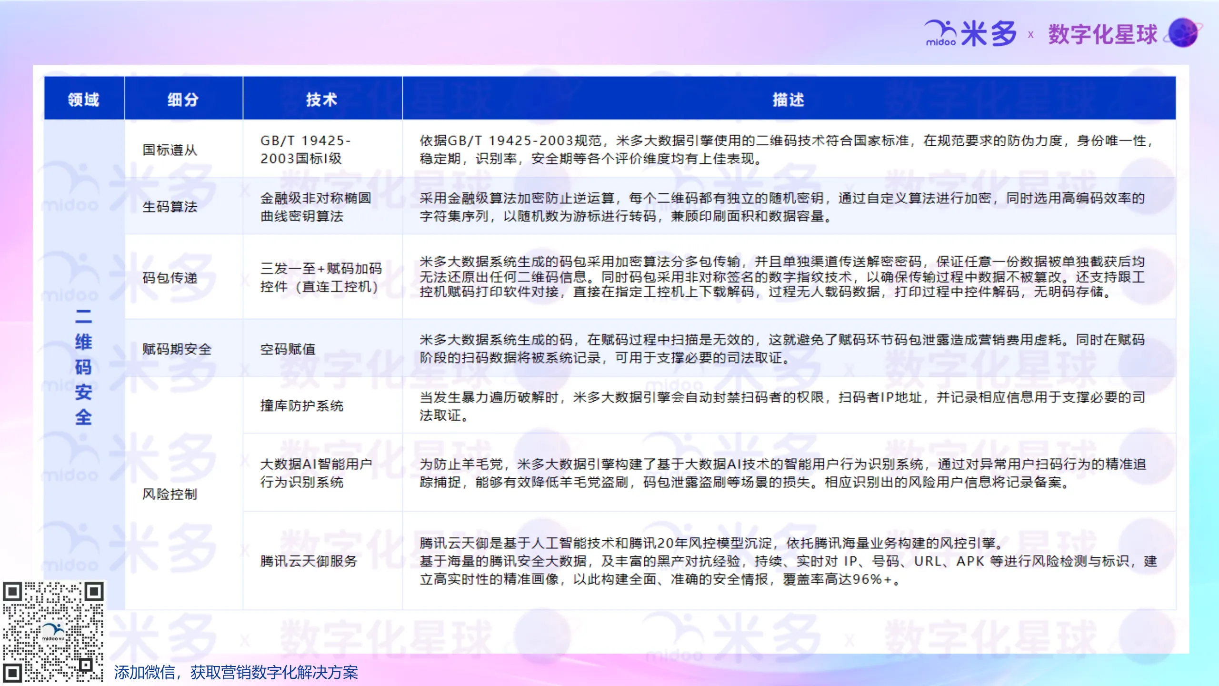The image size is (1219, 686).
Task: Click the midoo 米多 logo
Action: tap(970, 33)
